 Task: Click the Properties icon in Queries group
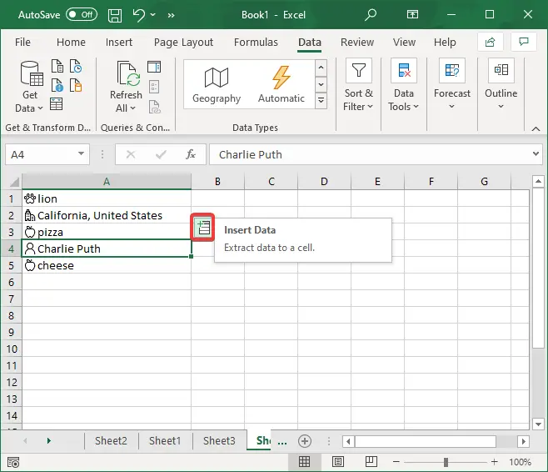tap(154, 87)
